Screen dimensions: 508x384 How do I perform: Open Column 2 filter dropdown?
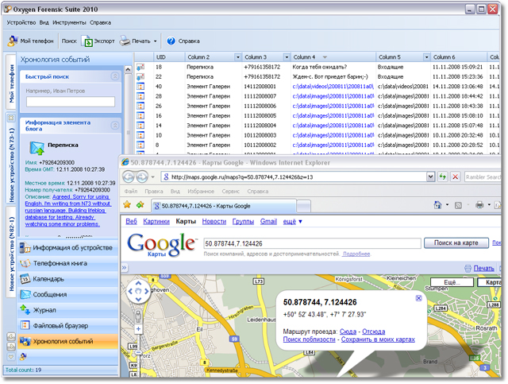238,57
